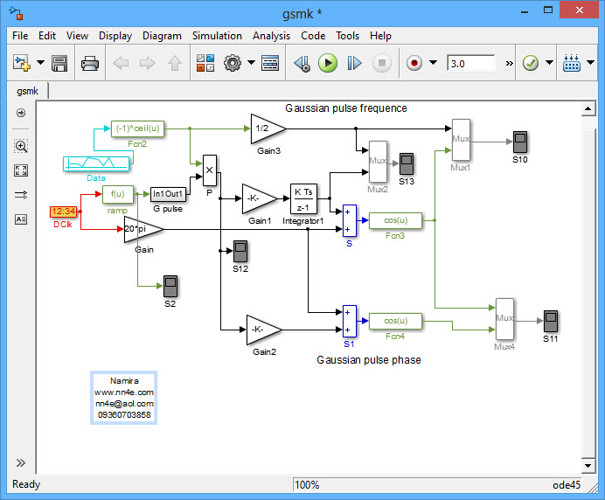Click the Step Back button

[302, 63]
